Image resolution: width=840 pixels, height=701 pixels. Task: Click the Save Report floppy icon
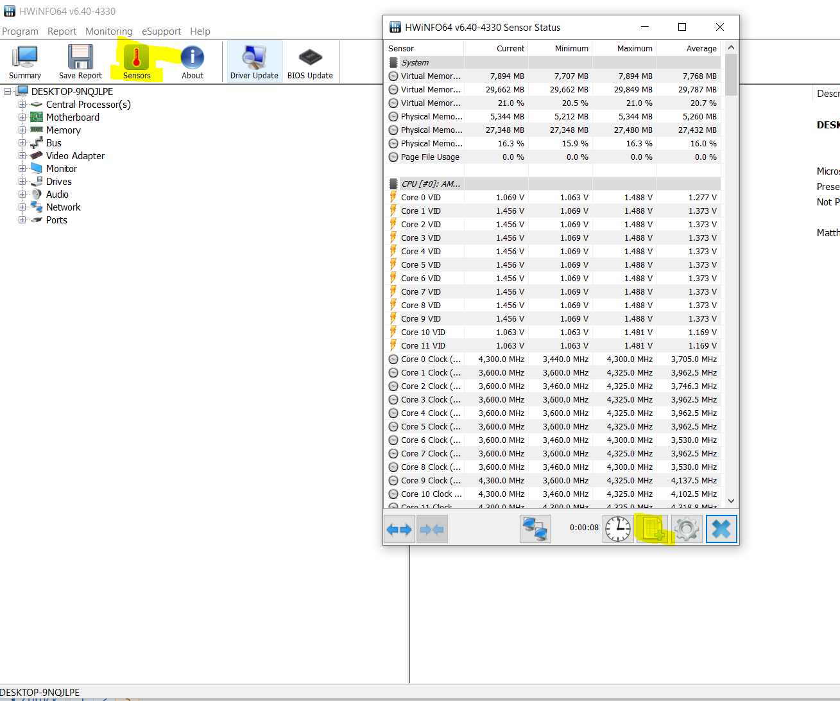point(80,62)
